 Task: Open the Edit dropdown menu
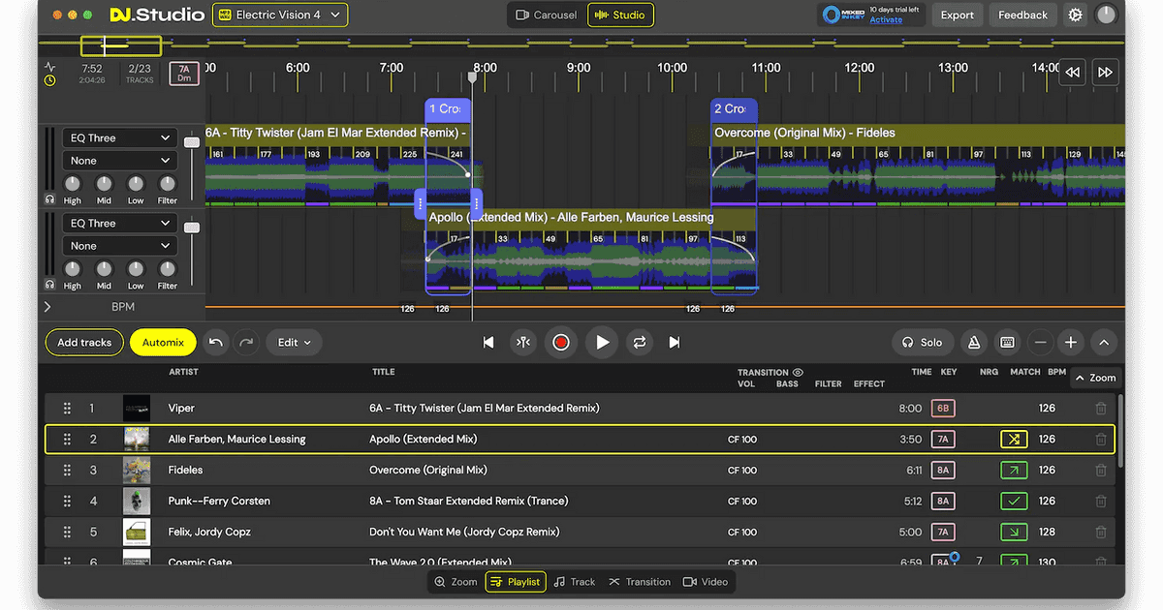295,342
